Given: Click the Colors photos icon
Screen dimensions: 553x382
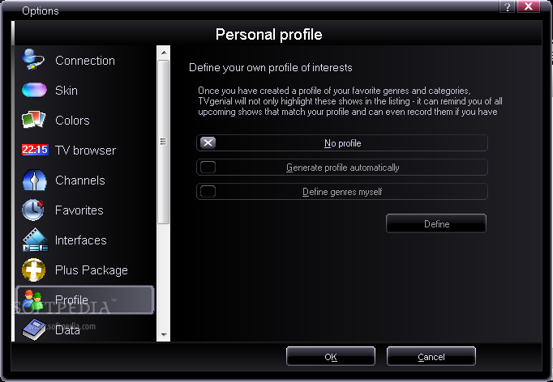Looking at the screenshot, I should click(34, 120).
